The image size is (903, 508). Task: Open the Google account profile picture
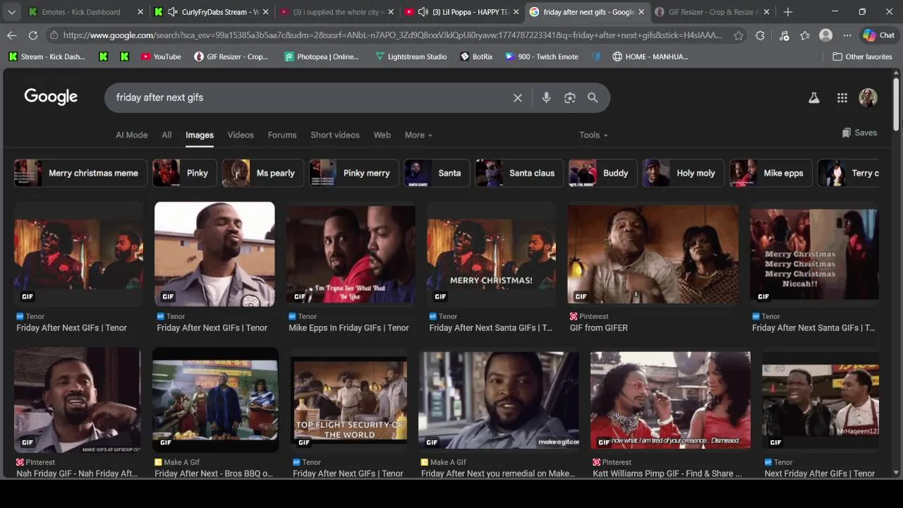pyautogui.click(x=868, y=98)
